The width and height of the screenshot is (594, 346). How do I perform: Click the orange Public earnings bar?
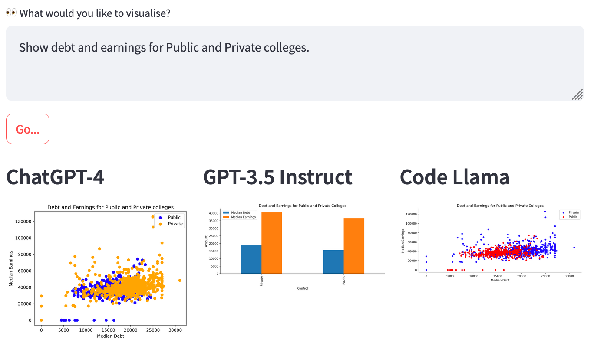(354, 246)
